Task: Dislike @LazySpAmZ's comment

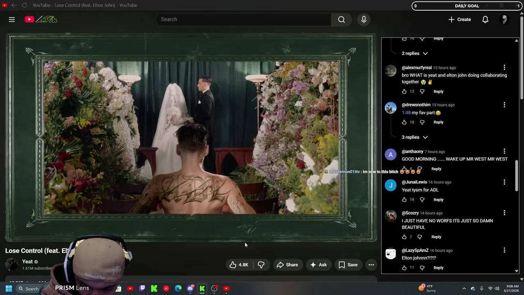Action: tap(422, 268)
